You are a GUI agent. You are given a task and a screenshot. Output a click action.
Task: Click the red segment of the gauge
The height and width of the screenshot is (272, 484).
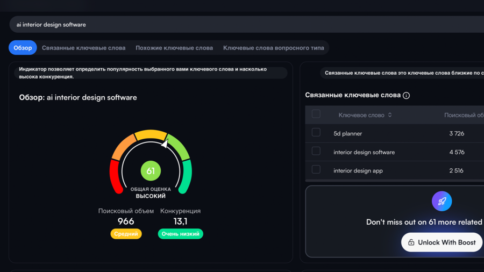[115, 176]
